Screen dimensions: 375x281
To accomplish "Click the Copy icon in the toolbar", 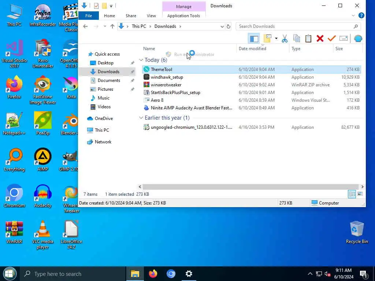I will click(x=297, y=38).
